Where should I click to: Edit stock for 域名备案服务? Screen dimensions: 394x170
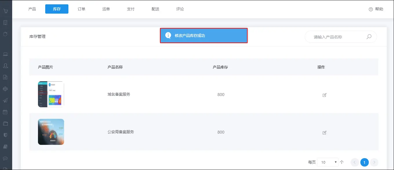pos(324,95)
